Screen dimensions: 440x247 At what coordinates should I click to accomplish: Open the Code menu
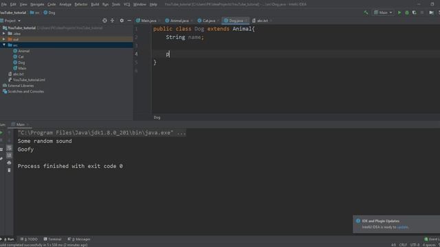point(52,4)
